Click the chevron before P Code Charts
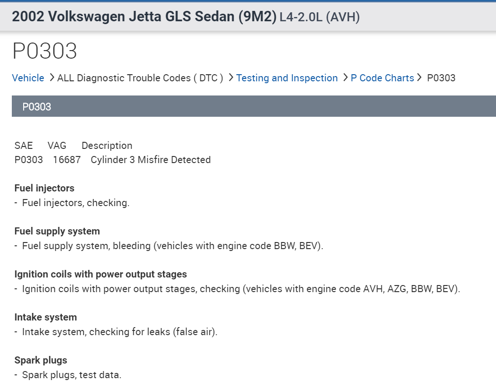The width and height of the screenshot is (496, 381). (345, 78)
